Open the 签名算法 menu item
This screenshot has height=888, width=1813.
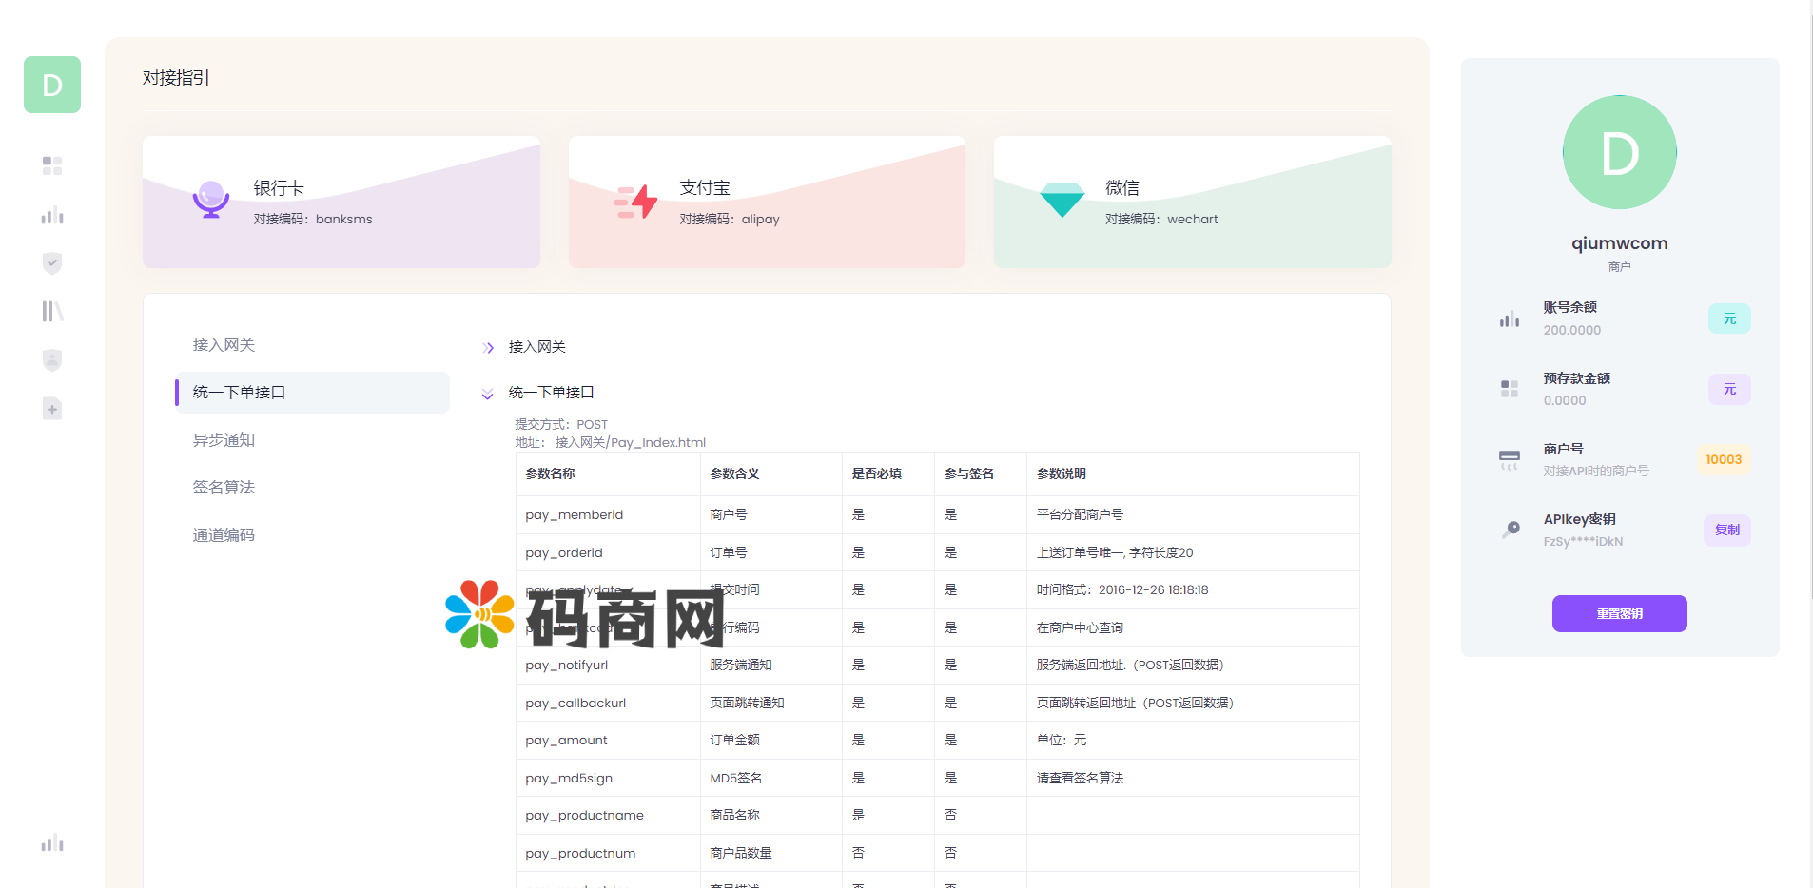[224, 488]
